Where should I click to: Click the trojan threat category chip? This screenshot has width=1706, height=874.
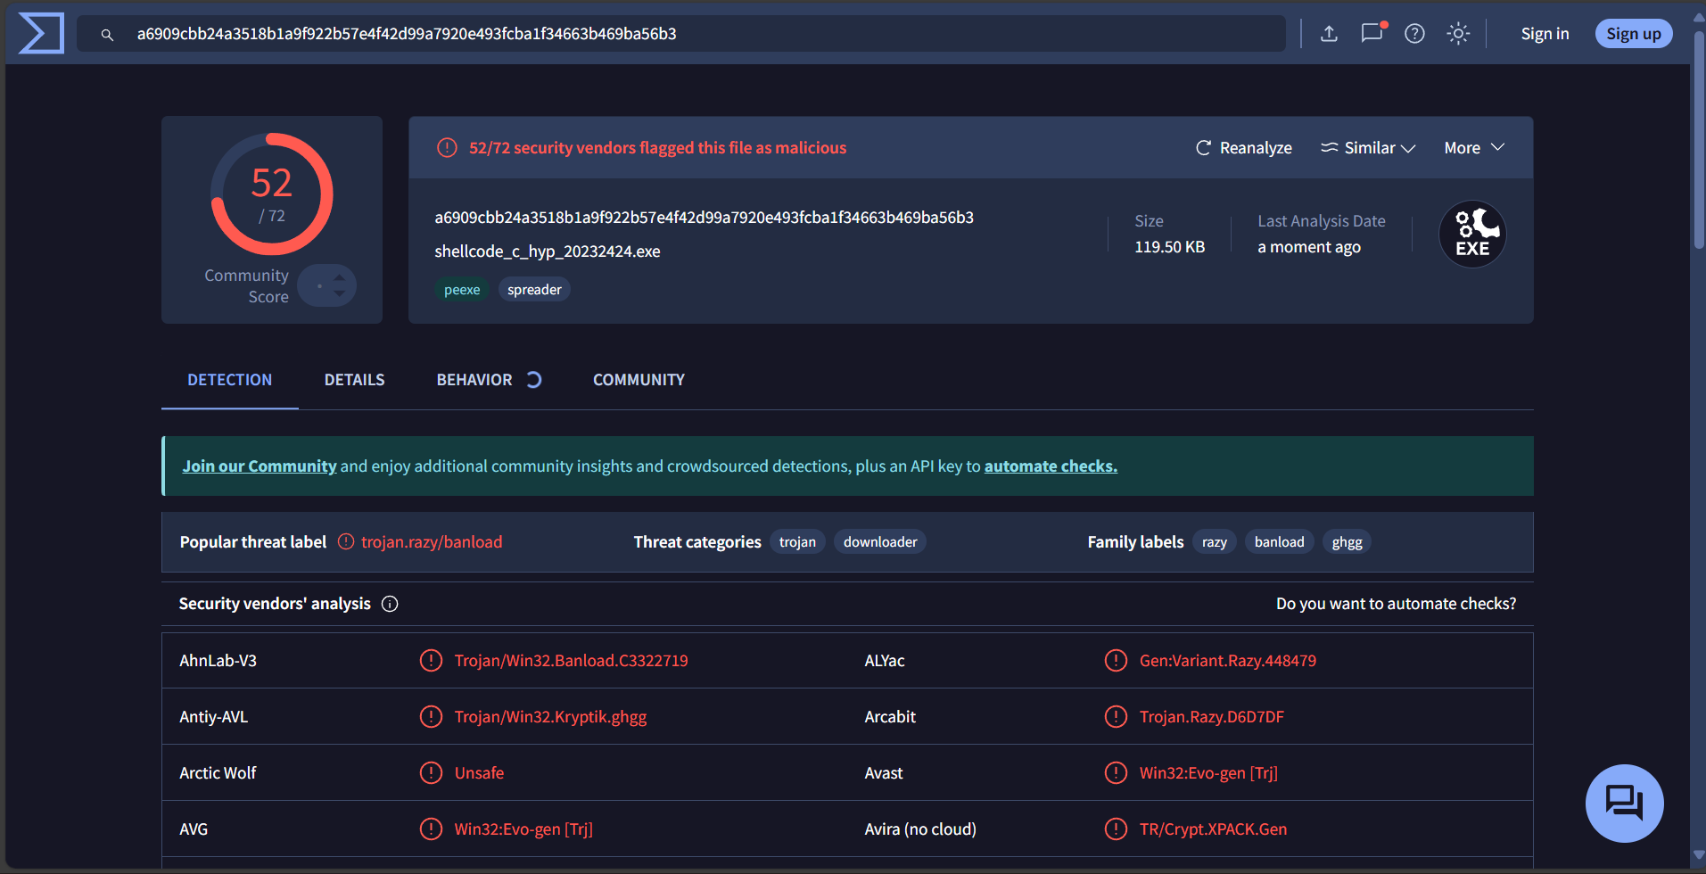click(x=797, y=542)
